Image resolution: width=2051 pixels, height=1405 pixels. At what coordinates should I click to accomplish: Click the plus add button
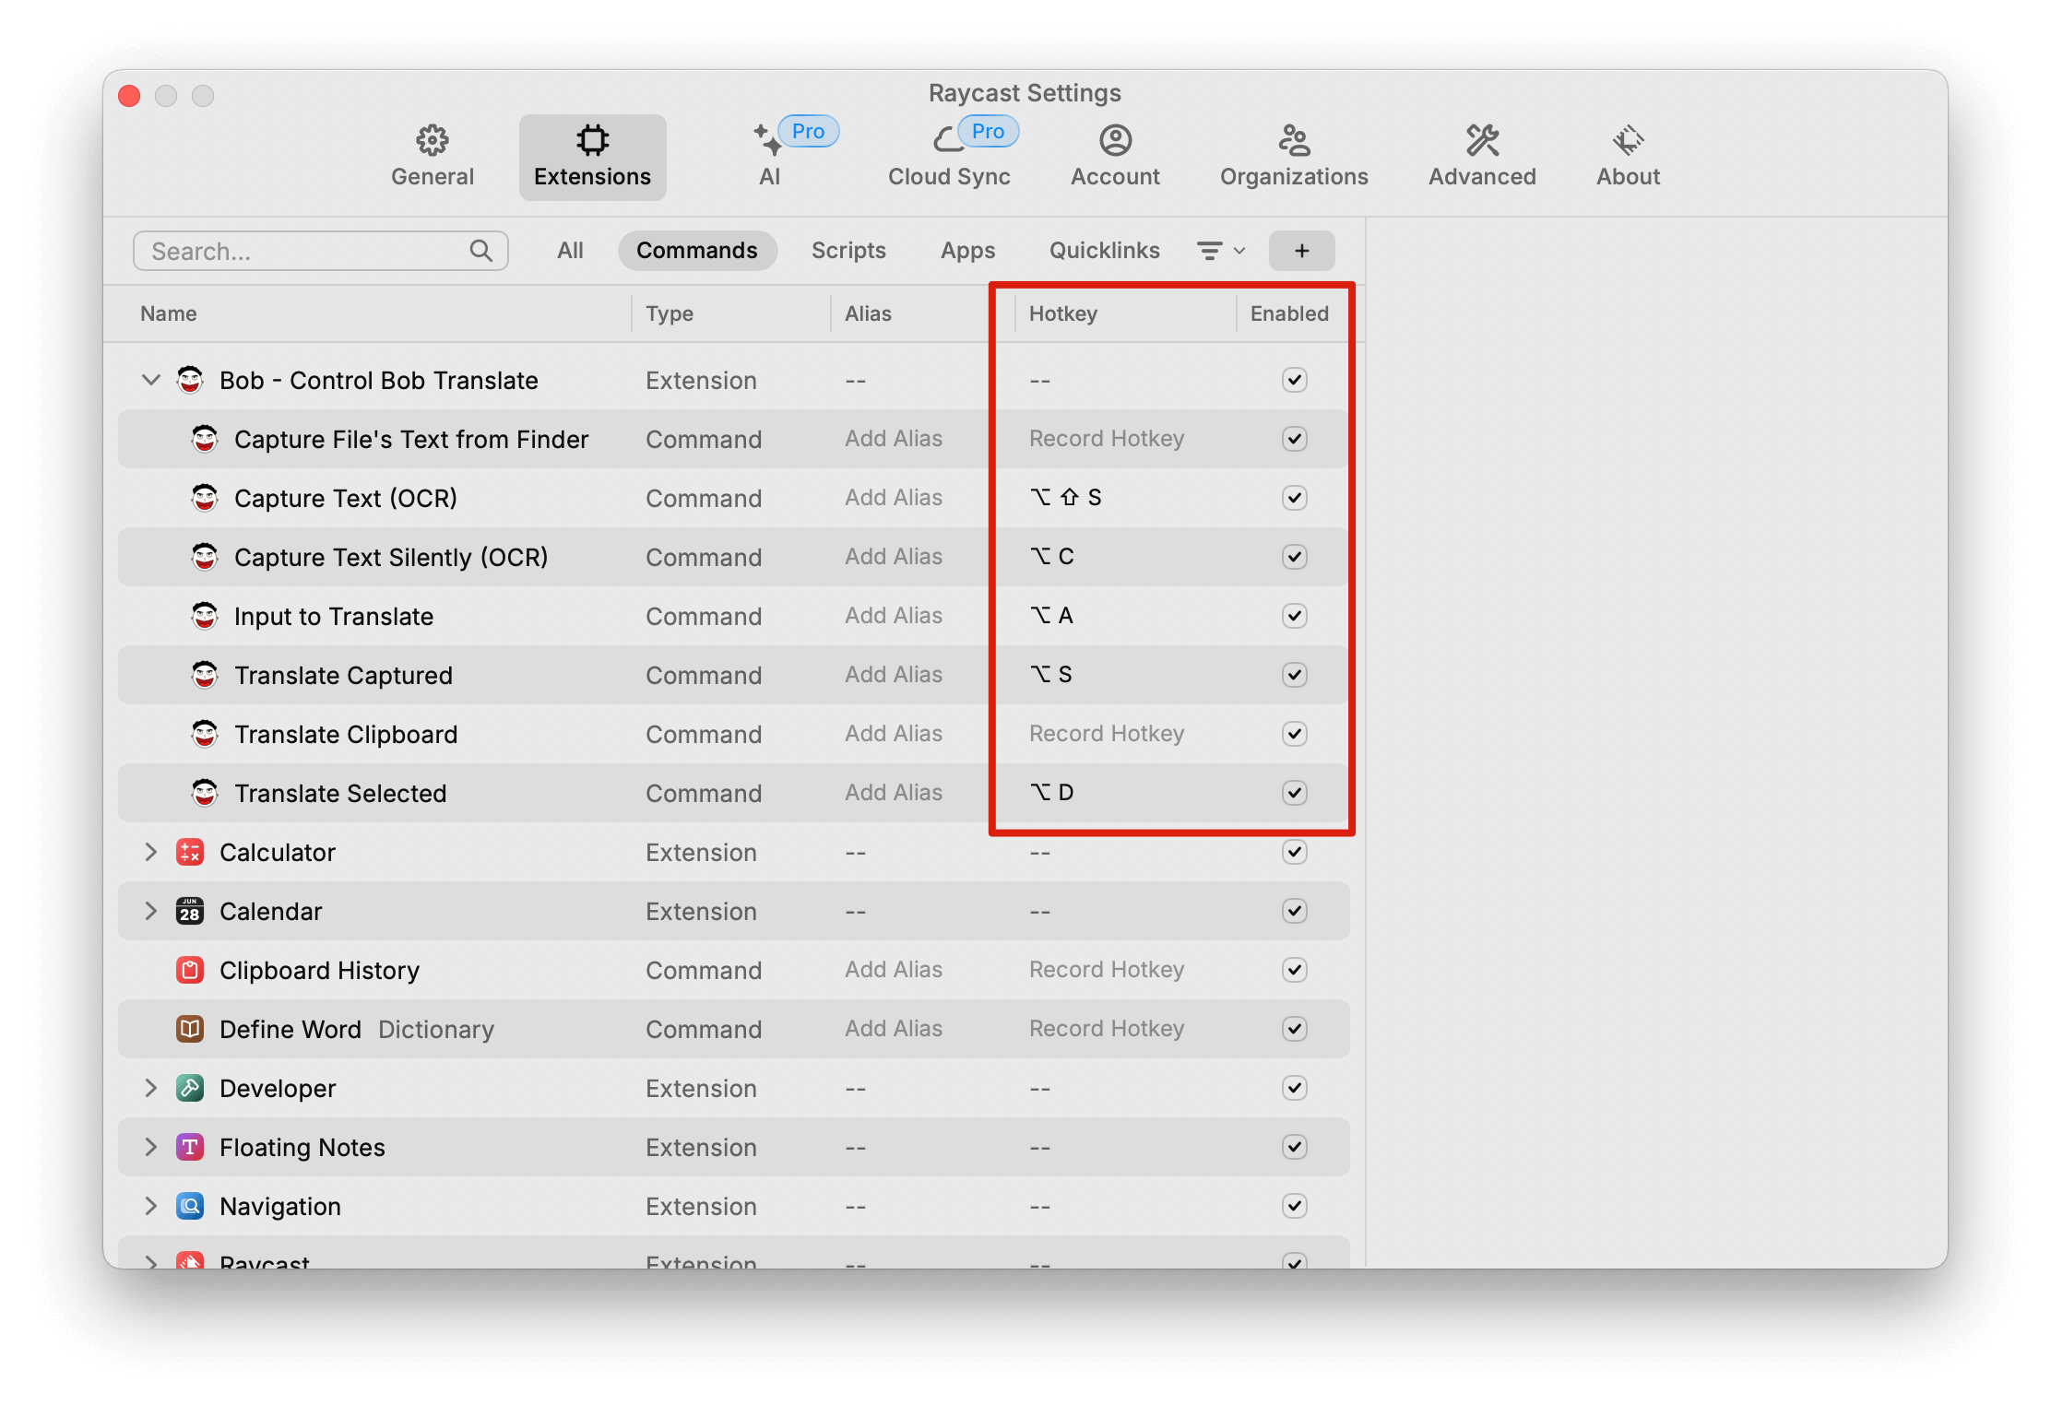[1301, 251]
